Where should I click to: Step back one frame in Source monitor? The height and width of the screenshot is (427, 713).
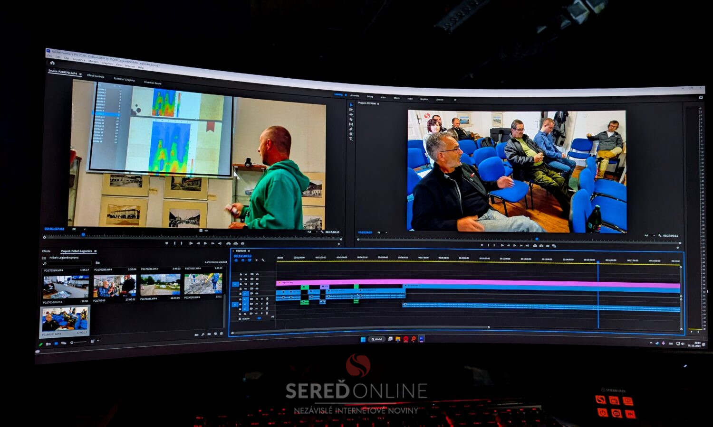pos(198,243)
